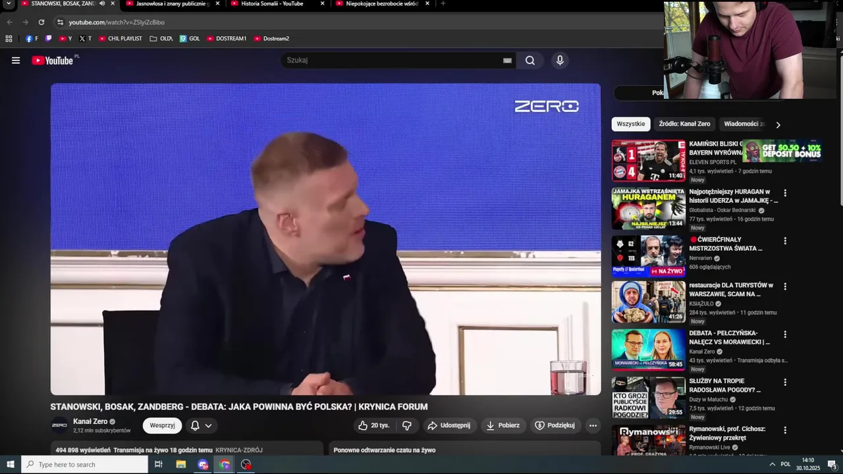This screenshot has width=843, height=474.
Task: Mute the audio on STANOWSKI tab
Action: click(x=102, y=4)
